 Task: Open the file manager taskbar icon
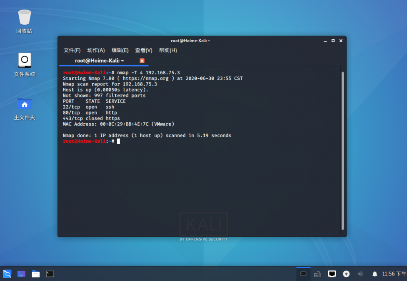(35, 274)
